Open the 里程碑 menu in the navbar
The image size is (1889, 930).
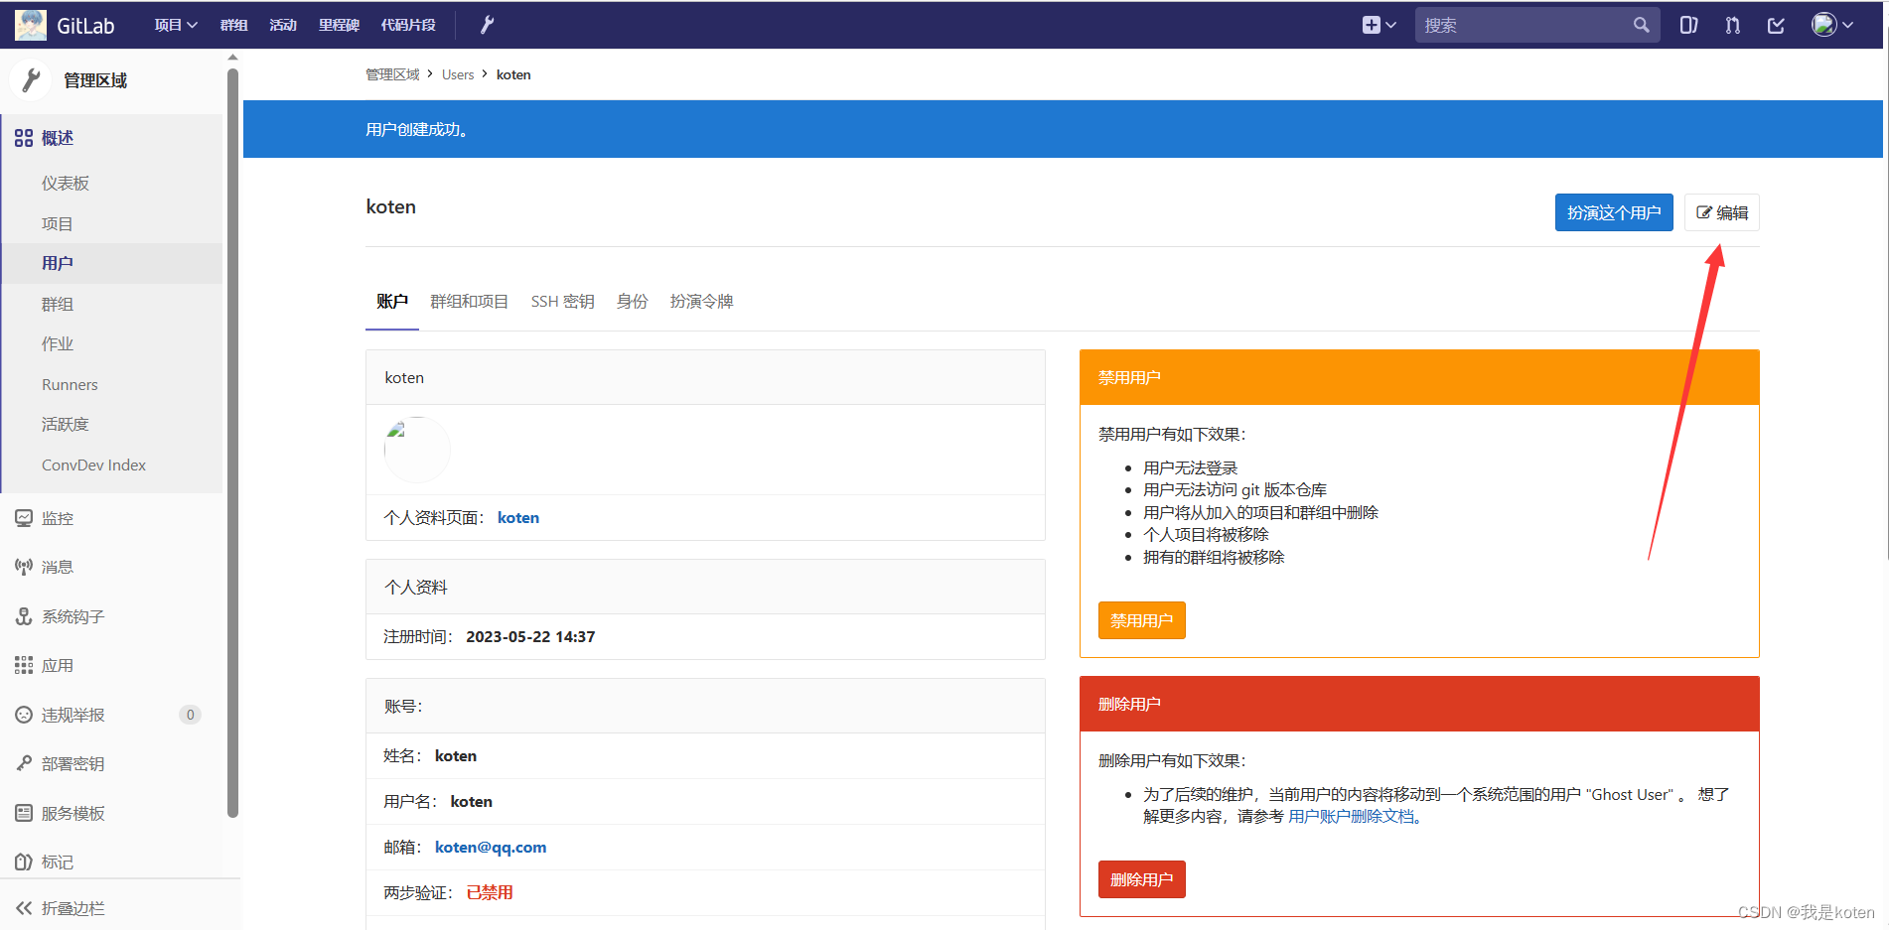(339, 25)
